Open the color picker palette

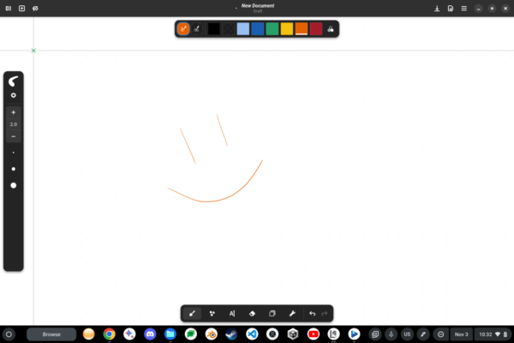coord(332,29)
